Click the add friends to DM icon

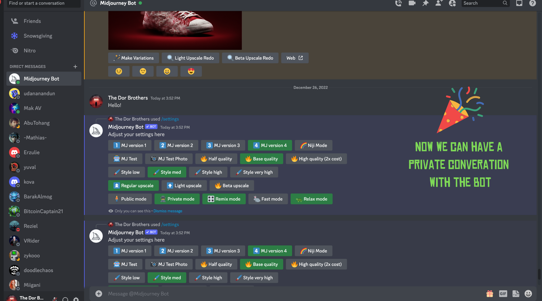point(439,3)
